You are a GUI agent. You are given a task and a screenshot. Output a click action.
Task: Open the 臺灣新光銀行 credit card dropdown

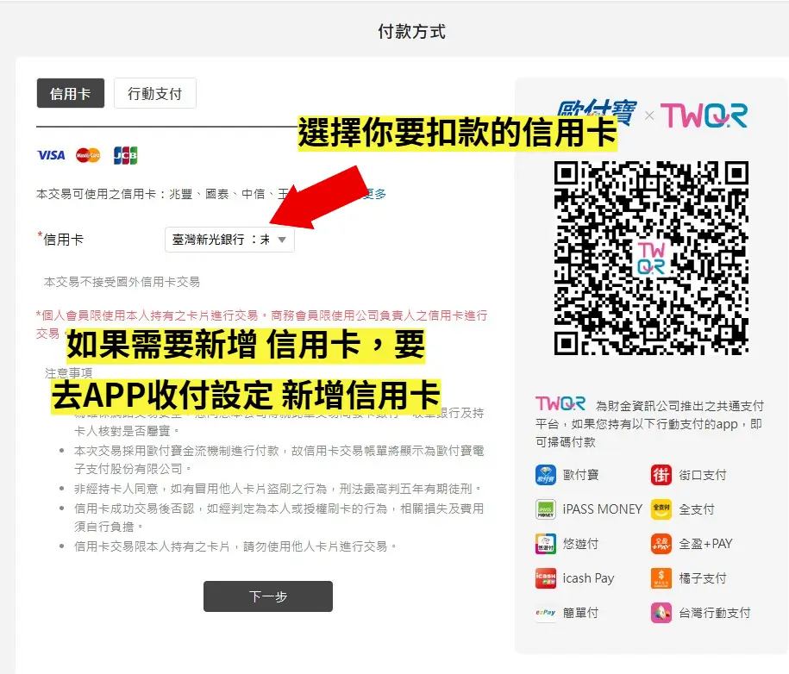[x=229, y=240]
